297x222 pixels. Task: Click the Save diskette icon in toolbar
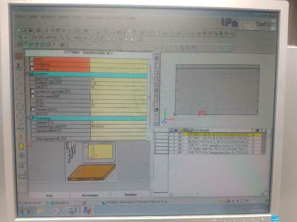[30, 30]
